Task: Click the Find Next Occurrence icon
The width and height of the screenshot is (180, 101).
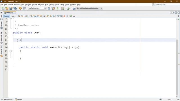Action: click(38, 16)
